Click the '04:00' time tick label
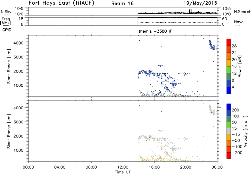Viewport: 251px width, 174px height. click(x=60, y=167)
